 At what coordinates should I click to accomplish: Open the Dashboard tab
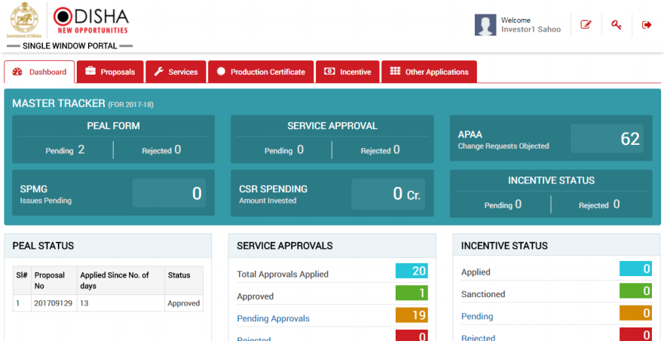click(40, 72)
